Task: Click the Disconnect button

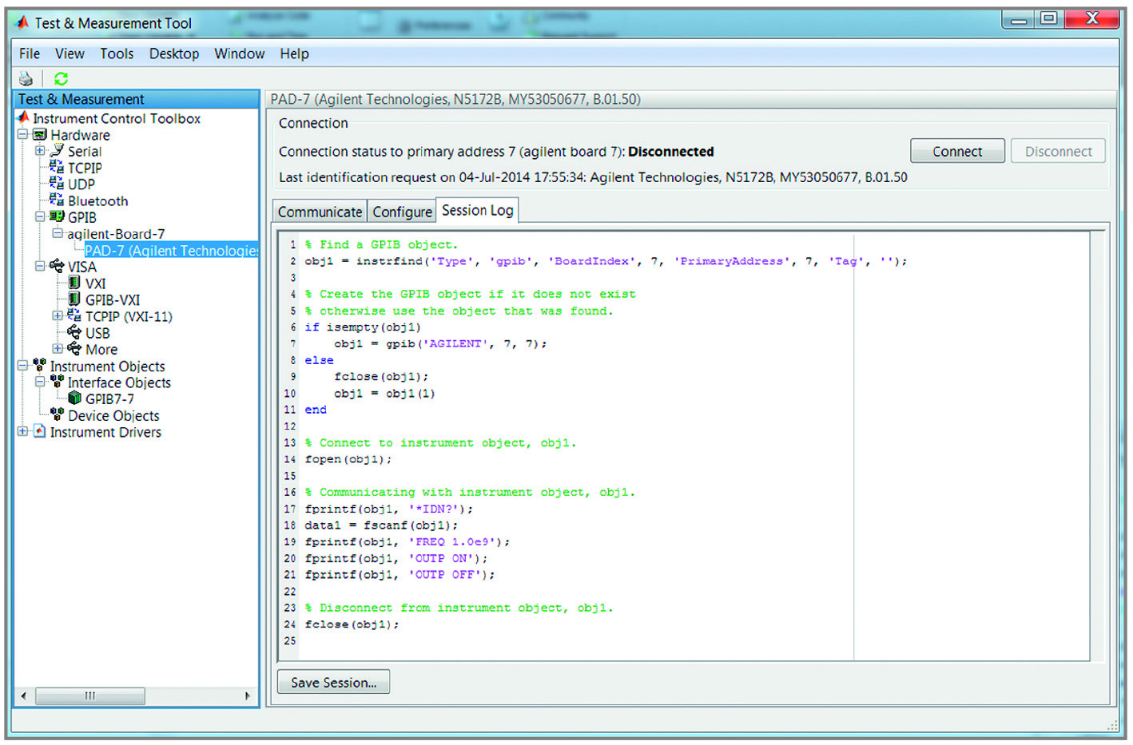Action: point(1058,151)
